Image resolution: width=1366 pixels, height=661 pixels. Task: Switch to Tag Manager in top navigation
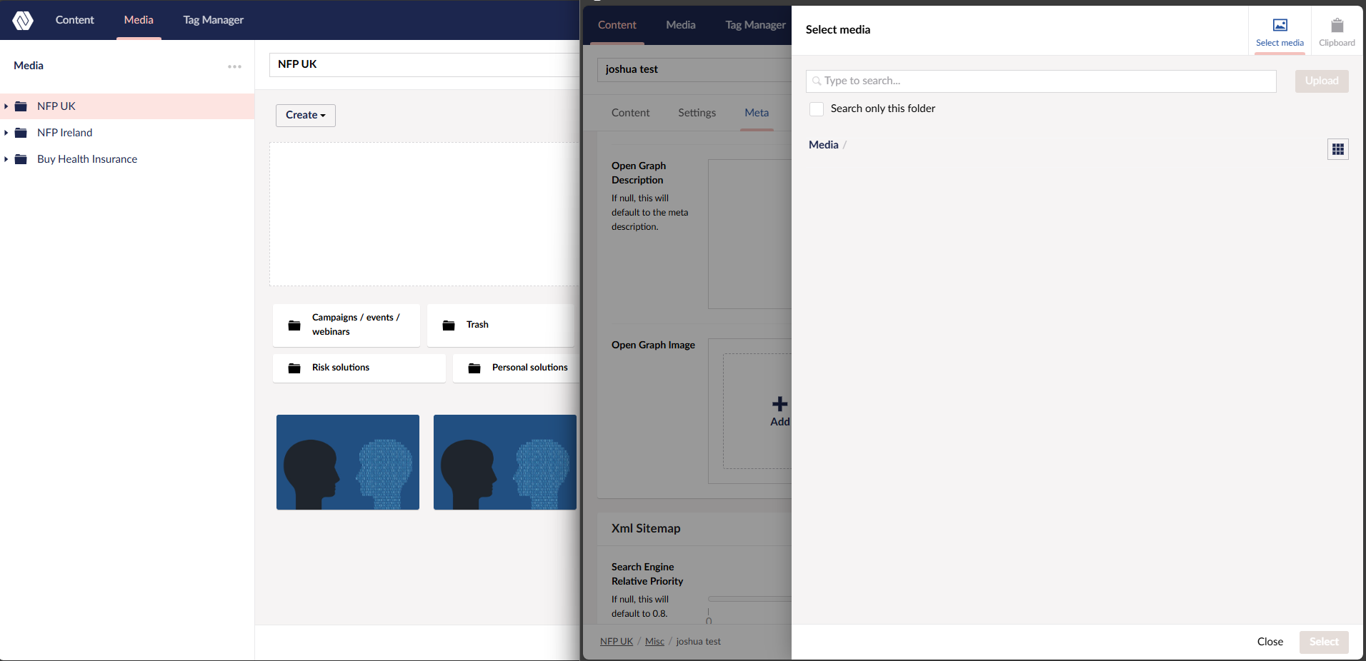point(213,20)
